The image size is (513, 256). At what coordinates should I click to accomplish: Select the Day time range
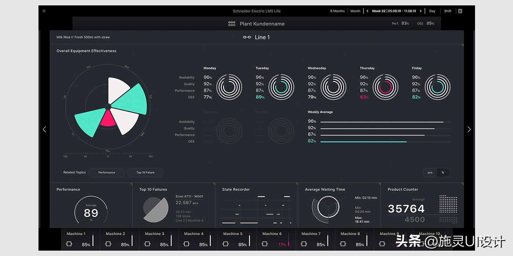tap(432, 11)
